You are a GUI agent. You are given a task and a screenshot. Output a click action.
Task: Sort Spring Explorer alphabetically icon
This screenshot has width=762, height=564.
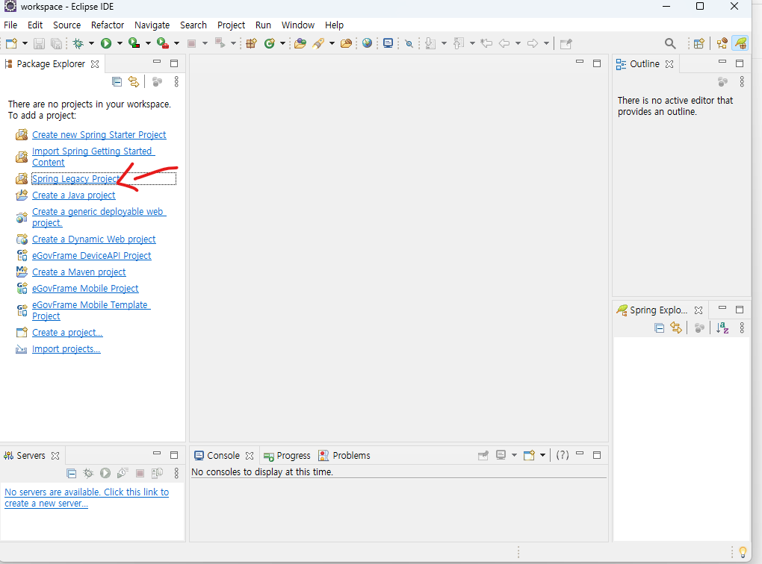click(x=722, y=328)
